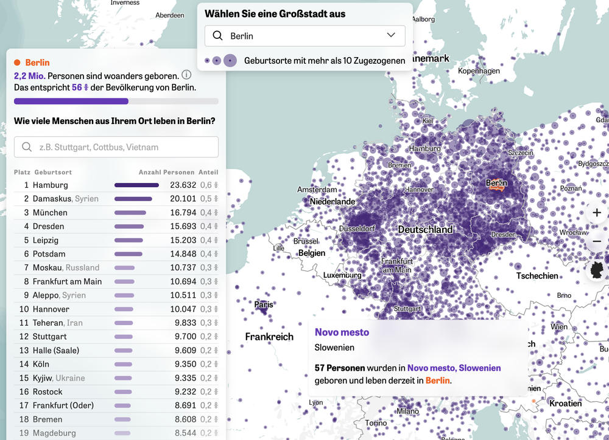Click the Paris bubble on the map
The image size is (609, 440).
click(263, 307)
